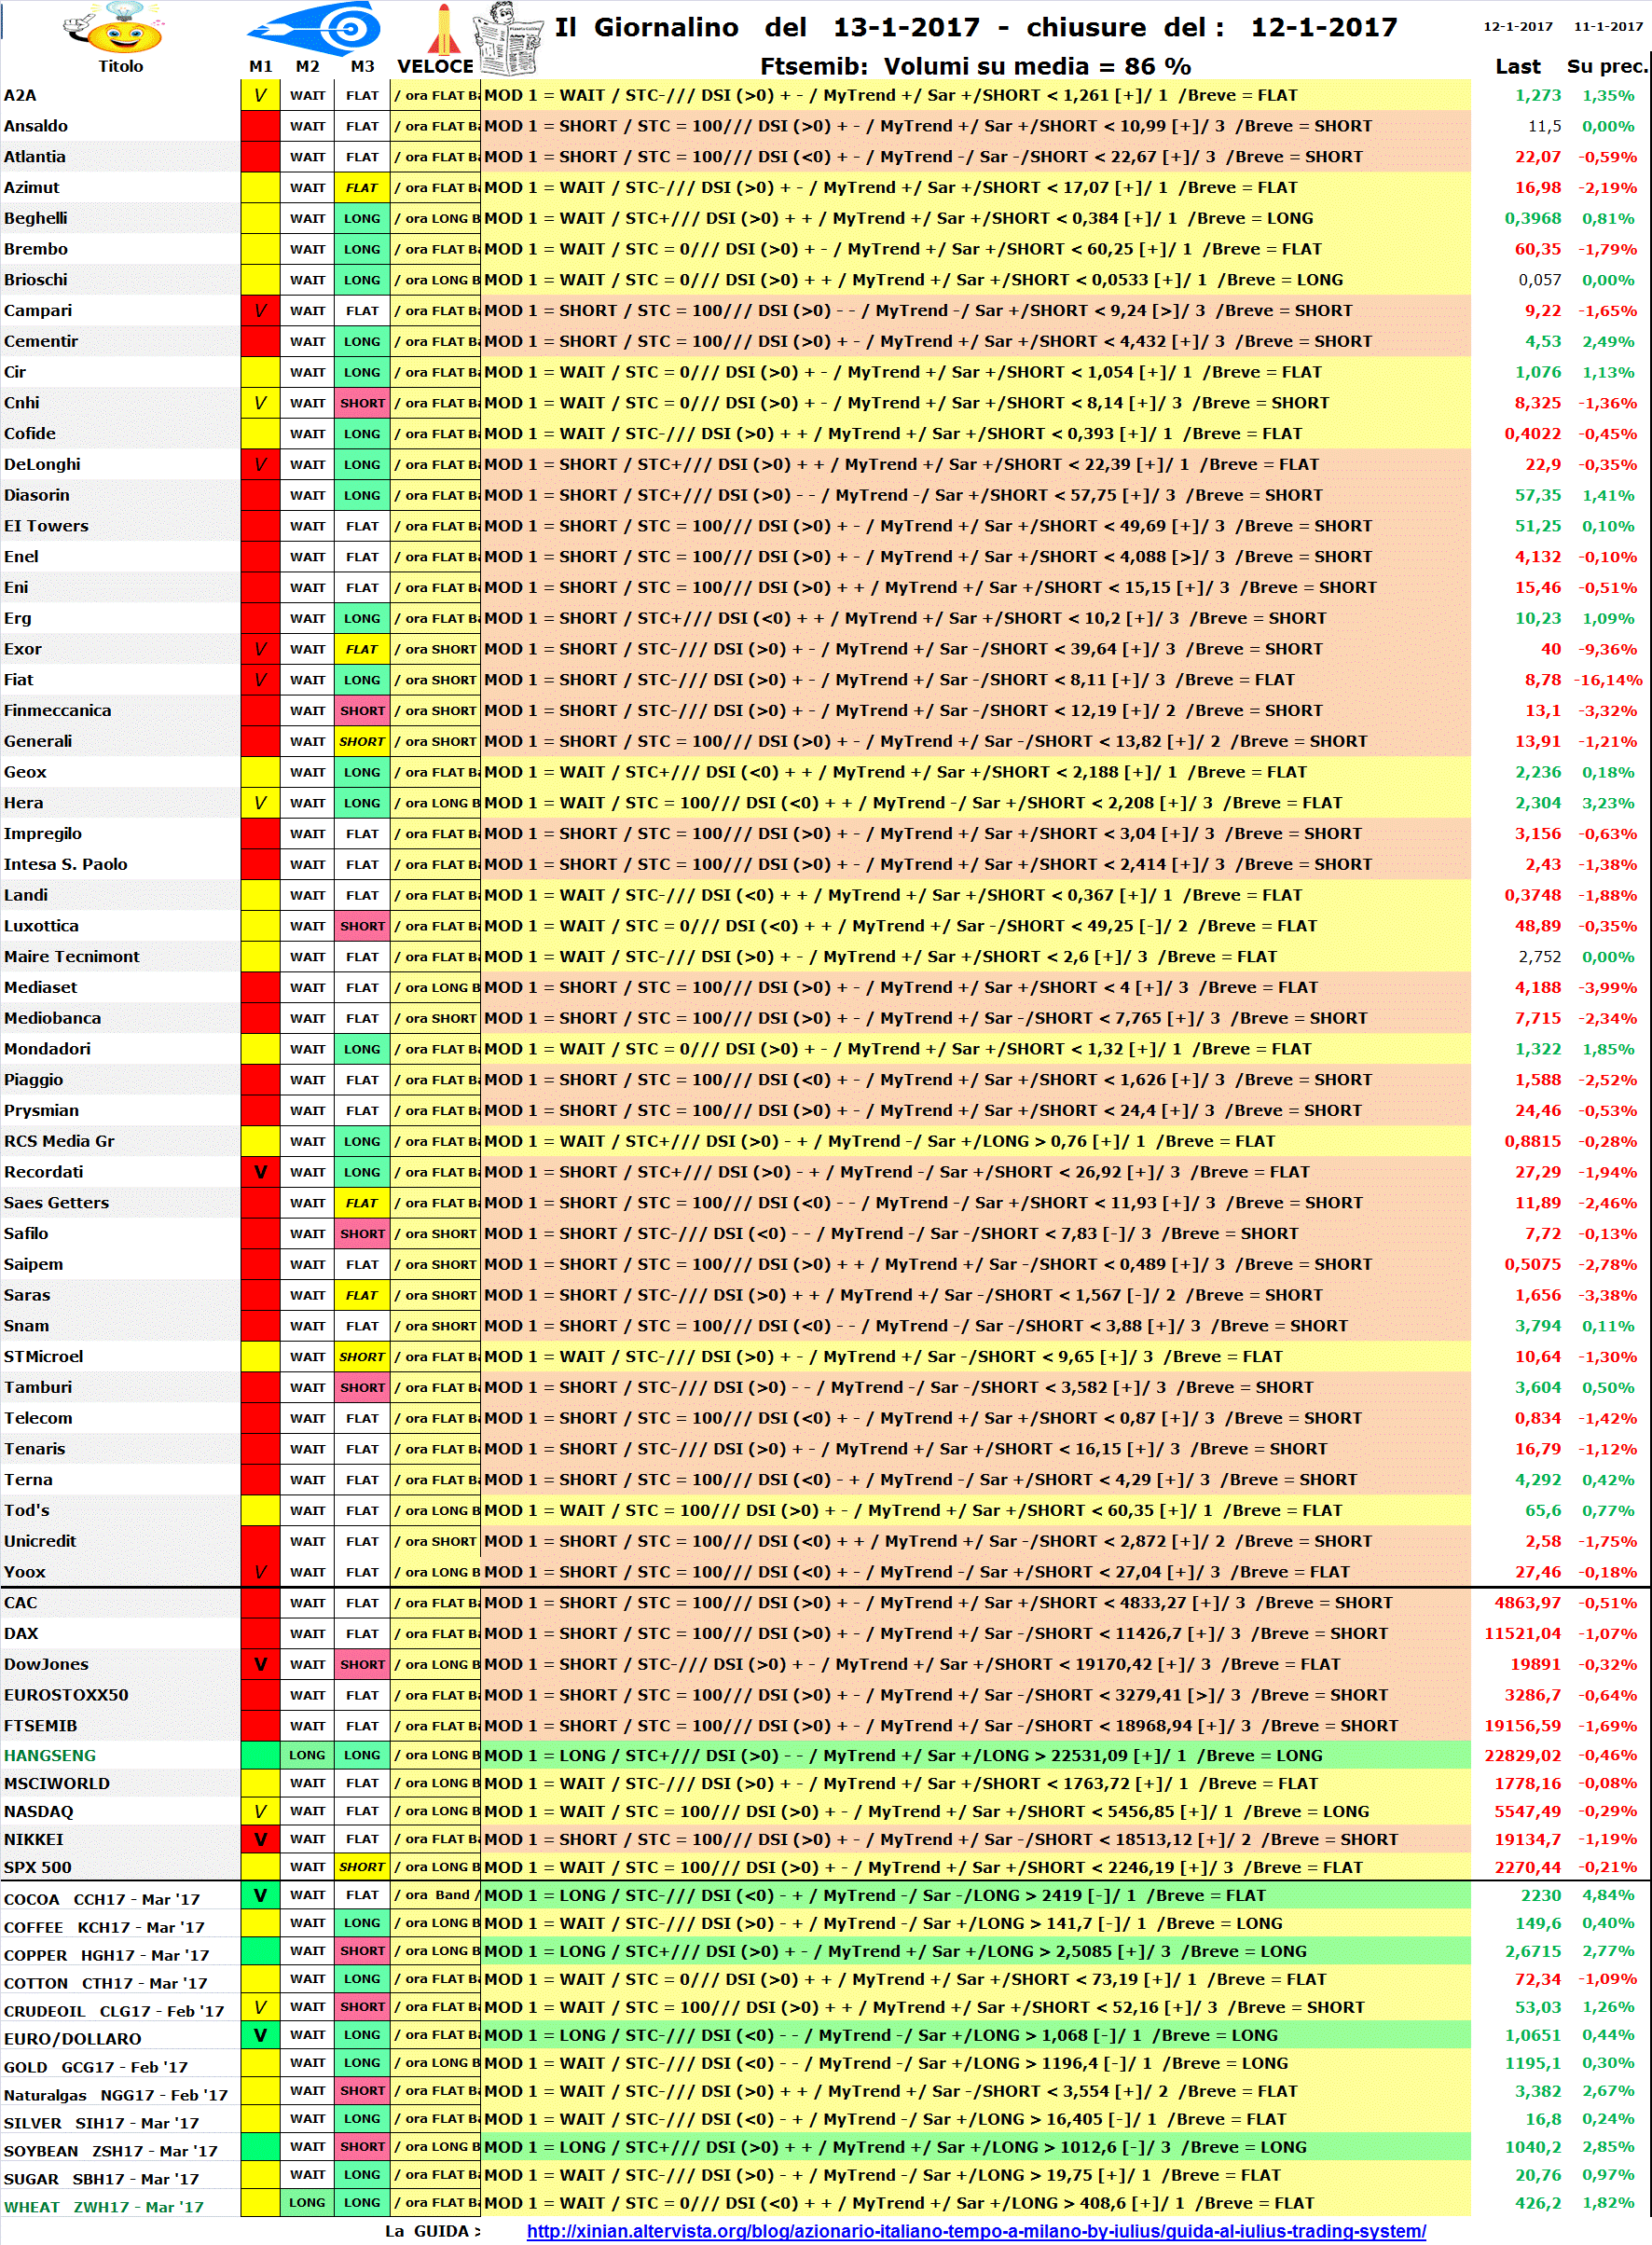Screen dimensions: 1652x2245
Task: Click COPPER's change value 2,77%
Action: [x=1608, y=1951]
